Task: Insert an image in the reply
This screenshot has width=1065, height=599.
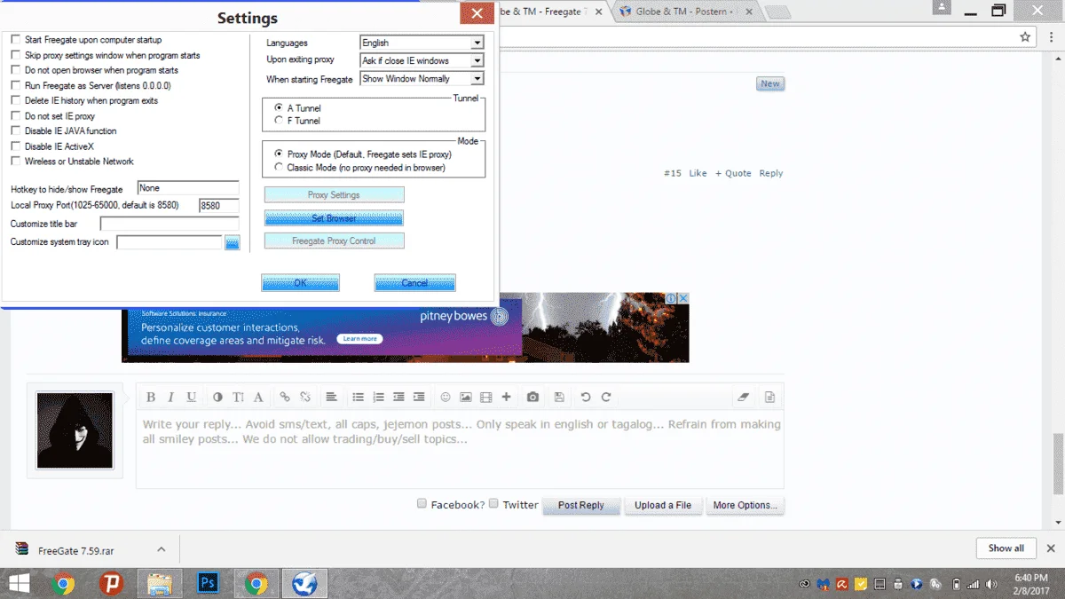Action: pos(466,397)
